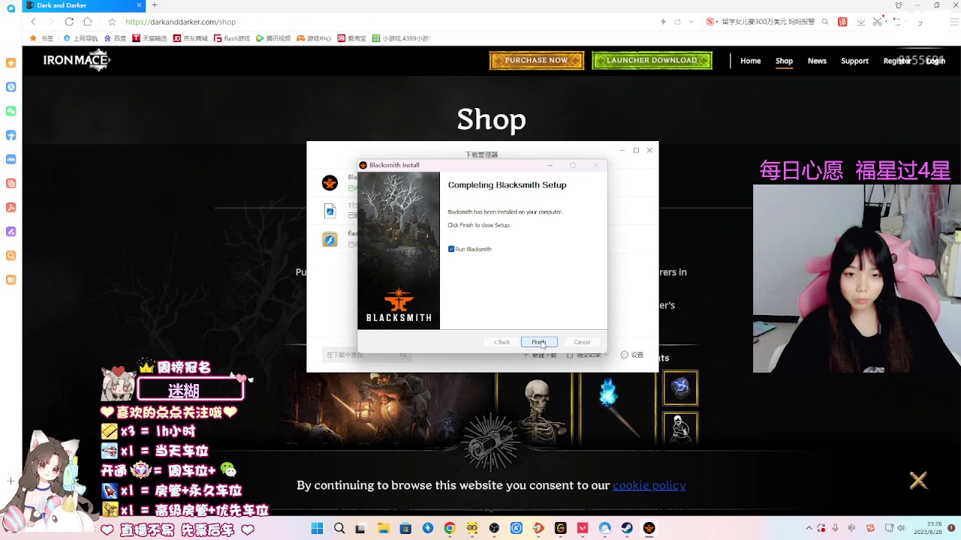Click the LAUNCHER DOWNLOAD button
This screenshot has width=961, height=540.
tap(652, 61)
